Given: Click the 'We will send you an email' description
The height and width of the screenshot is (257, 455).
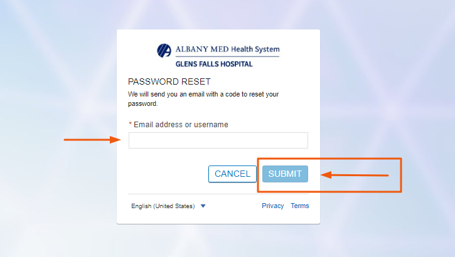Looking at the screenshot, I should [x=203, y=99].
